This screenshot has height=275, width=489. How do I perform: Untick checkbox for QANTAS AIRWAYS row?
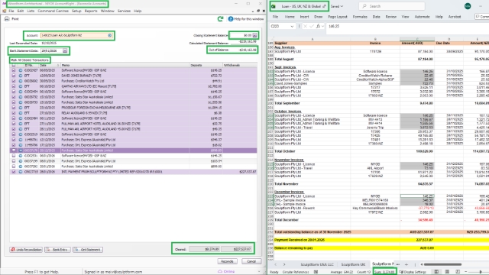14,86
